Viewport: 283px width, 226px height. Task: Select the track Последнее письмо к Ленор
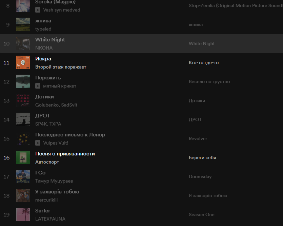point(70,135)
